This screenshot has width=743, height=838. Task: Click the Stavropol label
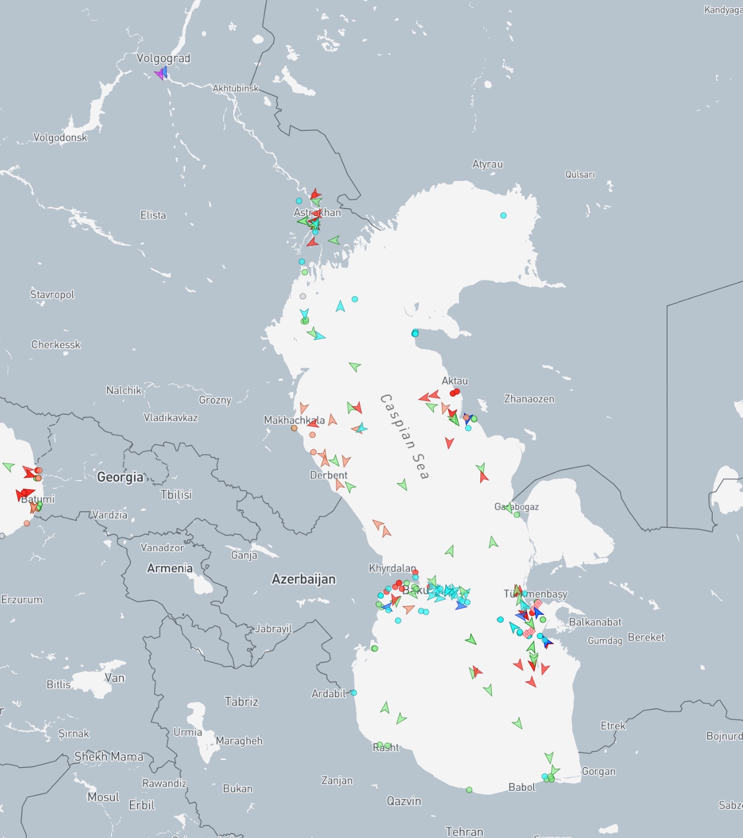[x=52, y=295]
